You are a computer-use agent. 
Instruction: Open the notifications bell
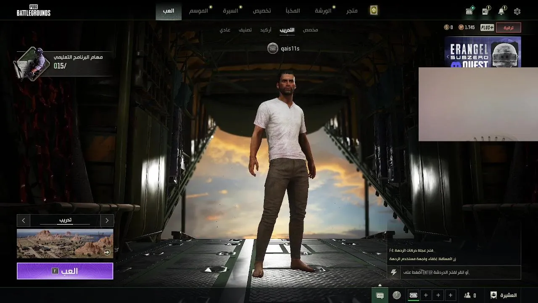pos(501,11)
